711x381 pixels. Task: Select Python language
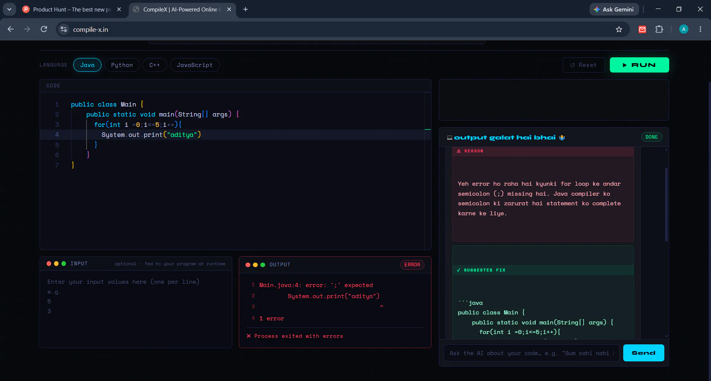coord(122,65)
